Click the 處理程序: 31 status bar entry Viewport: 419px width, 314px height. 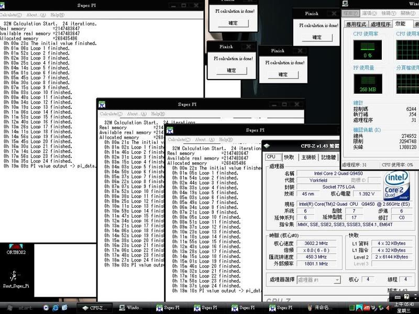(x=355, y=165)
